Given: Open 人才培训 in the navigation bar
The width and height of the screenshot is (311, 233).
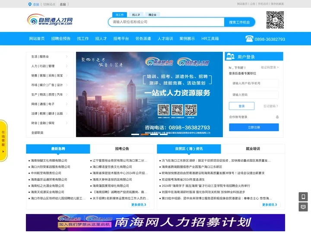Looking at the screenshot, I should tap(165, 39).
